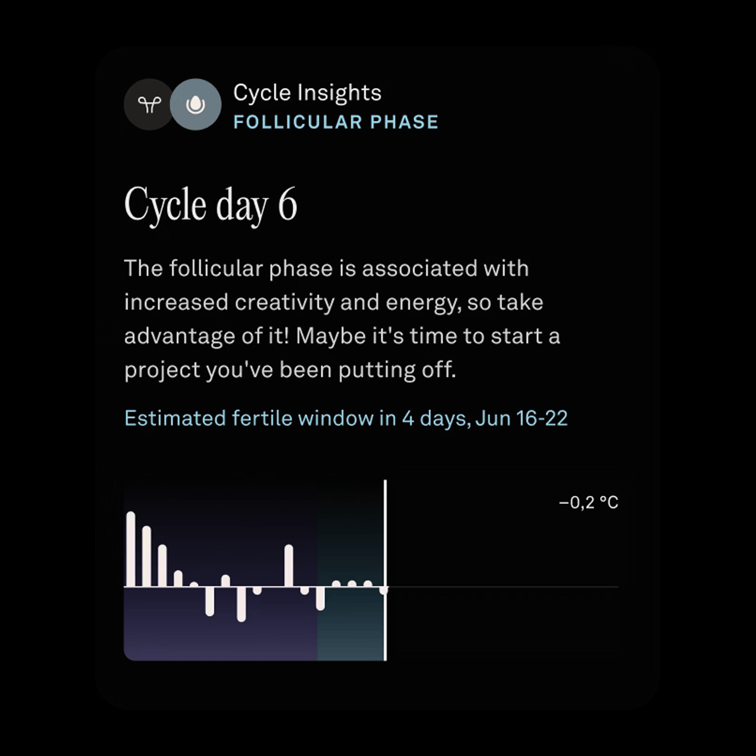The height and width of the screenshot is (756, 756).
Task: Select the FOLLICULAR PHASE label
Action: coord(335,122)
